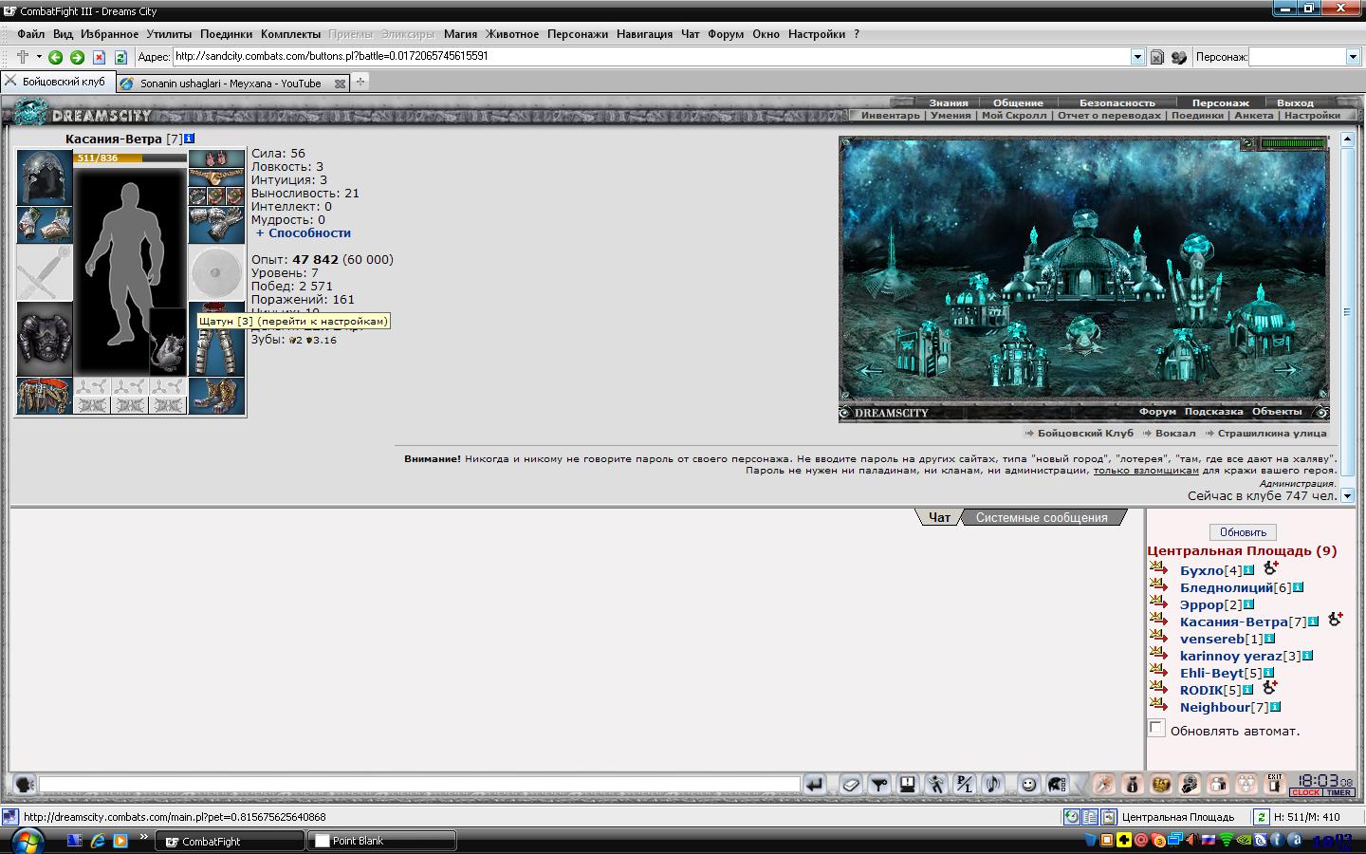Select the Чат tab
The image size is (1366, 854).
[x=939, y=518]
